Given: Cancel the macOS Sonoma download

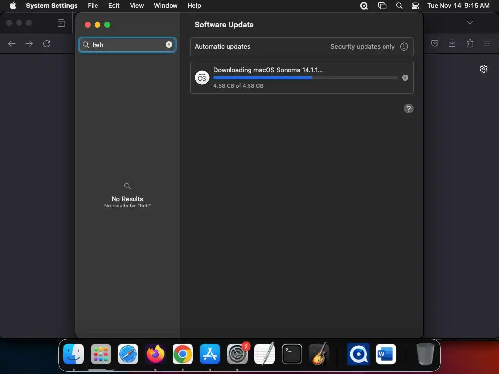Looking at the screenshot, I should [405, 77].
